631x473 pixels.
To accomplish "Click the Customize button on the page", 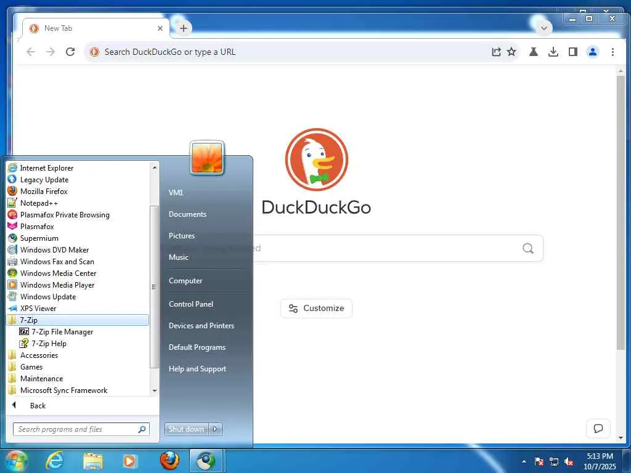I will pos(316,309).
